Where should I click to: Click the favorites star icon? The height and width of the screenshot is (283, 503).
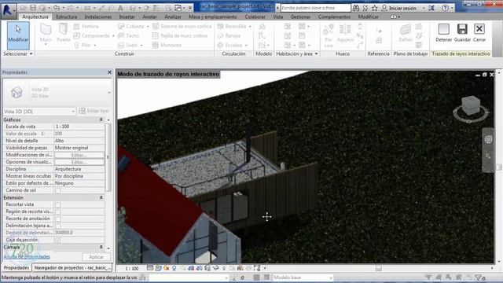click(374, 8)
